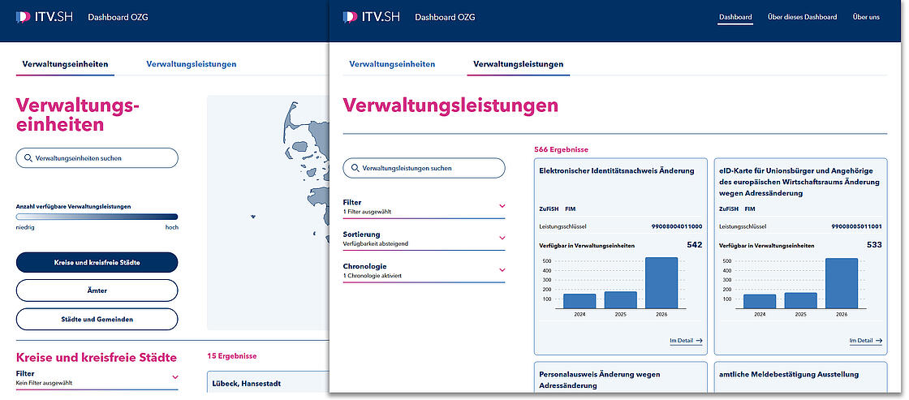Click Leistungsschlüssel value 99008005011001
The width and height of the screenshot is (909, 400).
pyautogui.click(x=856, y=226)
